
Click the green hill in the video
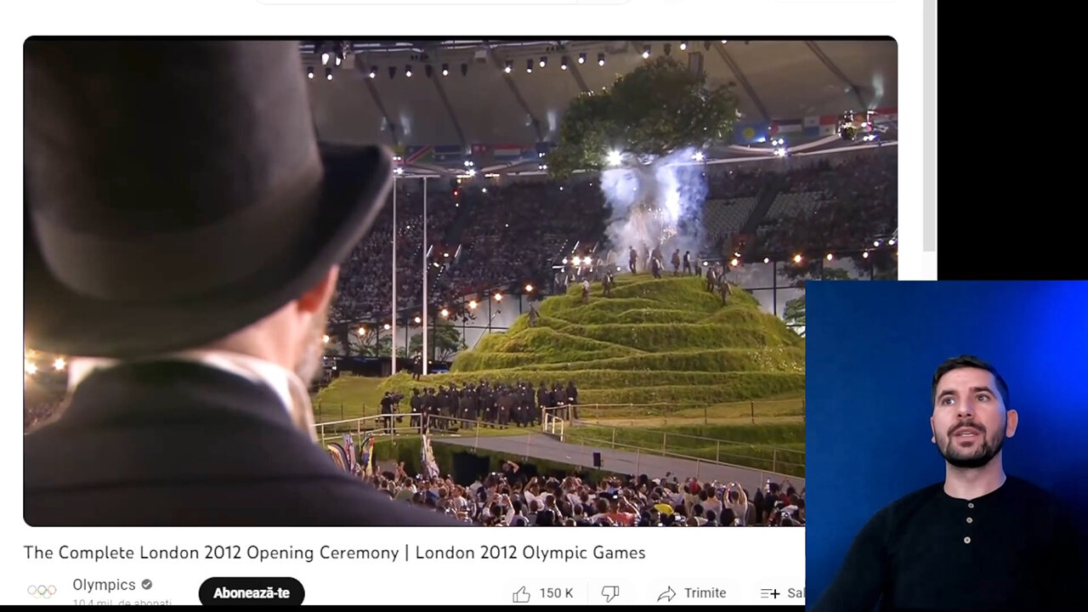646,340
